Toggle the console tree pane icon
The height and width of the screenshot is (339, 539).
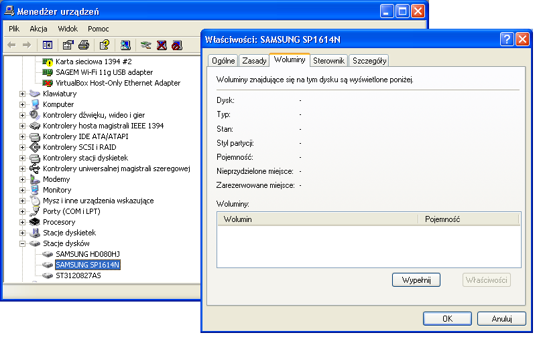pos(48,45)
